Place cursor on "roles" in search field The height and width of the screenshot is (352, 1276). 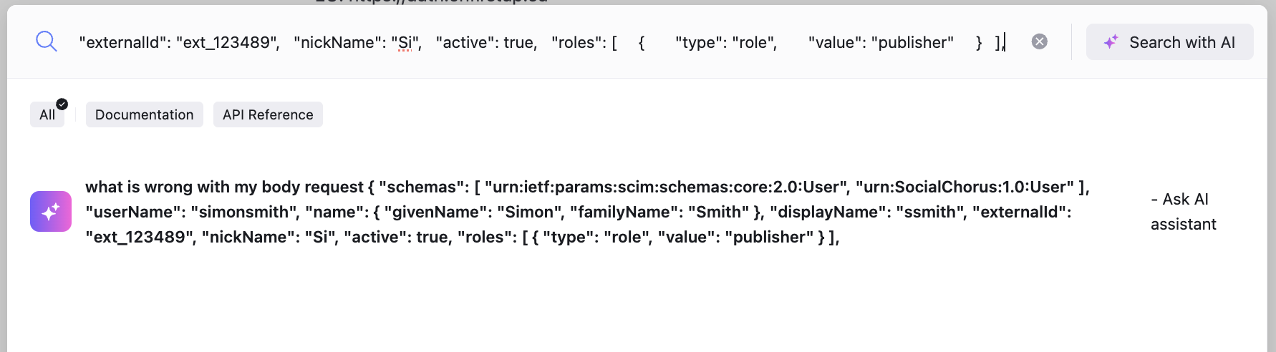(579, 43)
